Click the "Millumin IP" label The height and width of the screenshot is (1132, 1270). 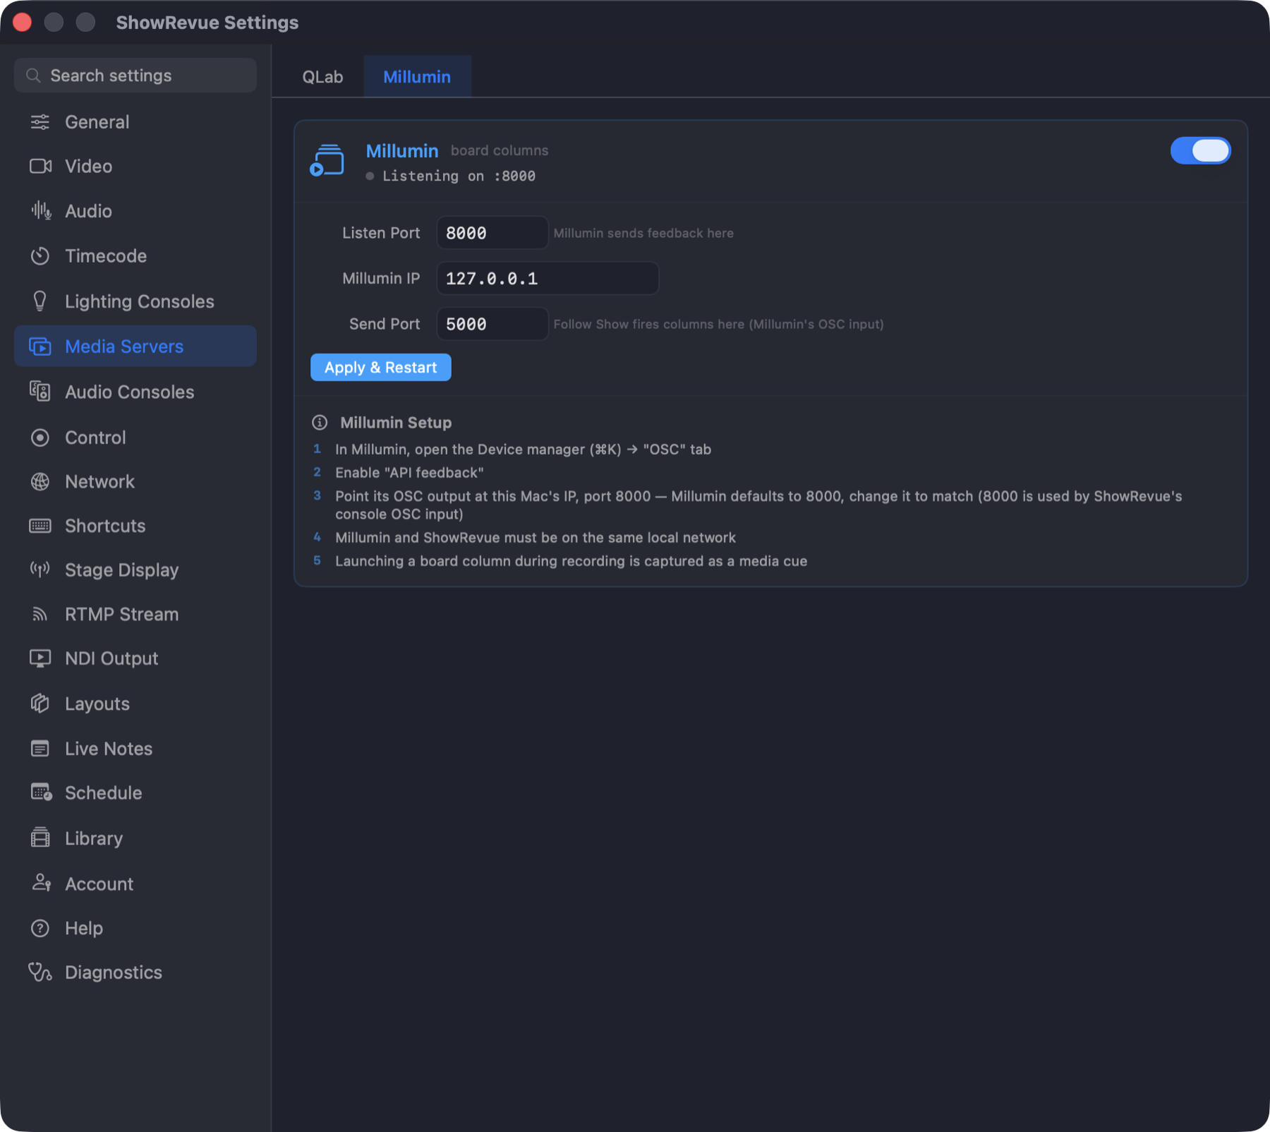(x=381, y=279)
